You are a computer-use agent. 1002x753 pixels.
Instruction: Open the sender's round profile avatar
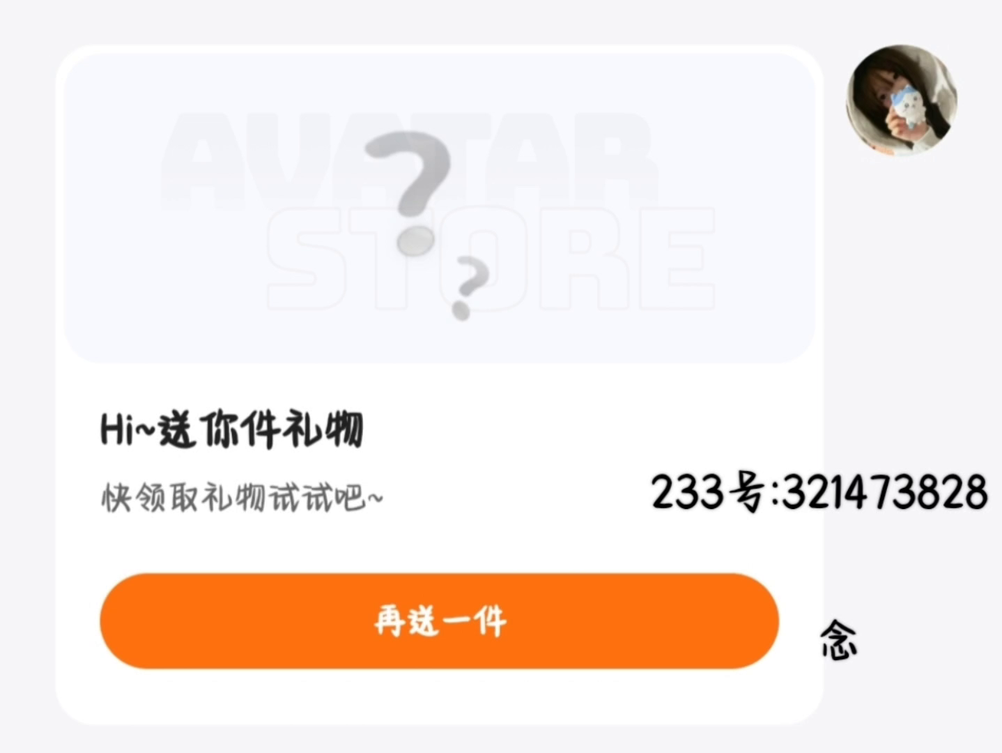click(x=901, y=100)
